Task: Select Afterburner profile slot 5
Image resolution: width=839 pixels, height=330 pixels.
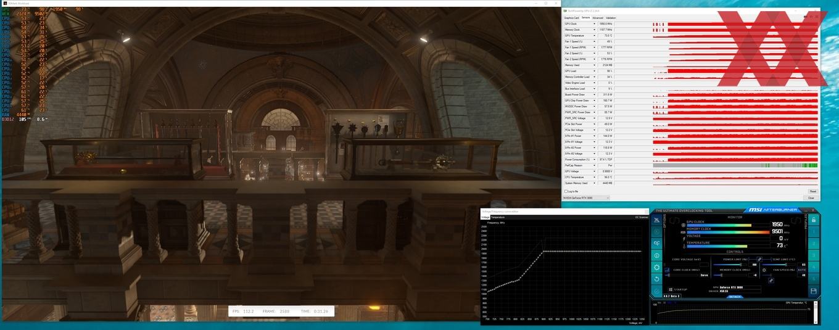Action: point(814,279)
